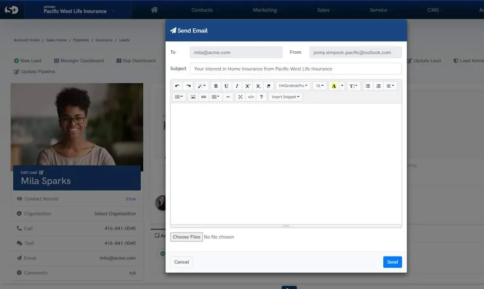
Task: Click the Subject input field
Action: (x=296, y=69)
